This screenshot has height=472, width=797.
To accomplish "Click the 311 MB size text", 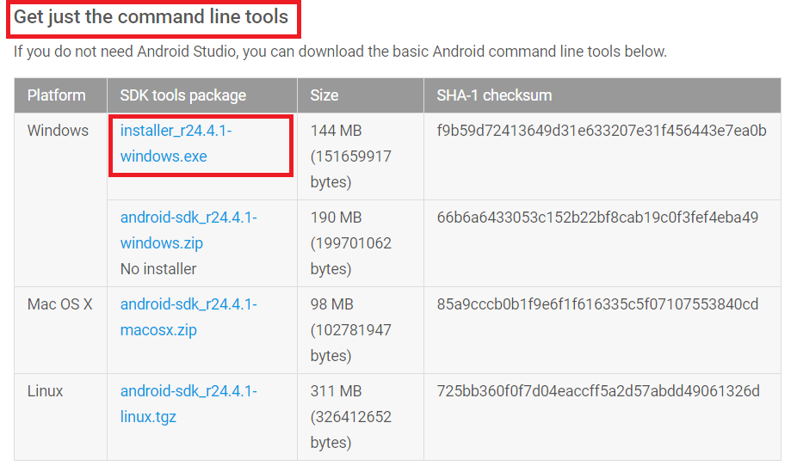I will pyautogui.click(x=336, y=391).
